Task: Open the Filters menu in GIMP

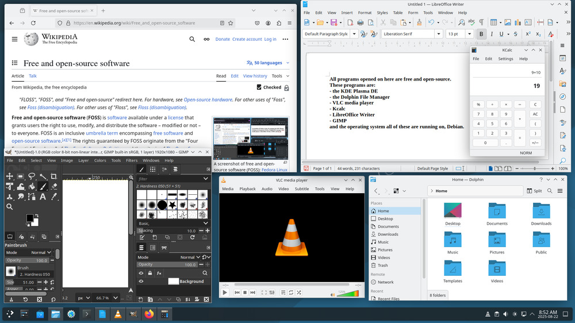Action: tap(132, 160)
